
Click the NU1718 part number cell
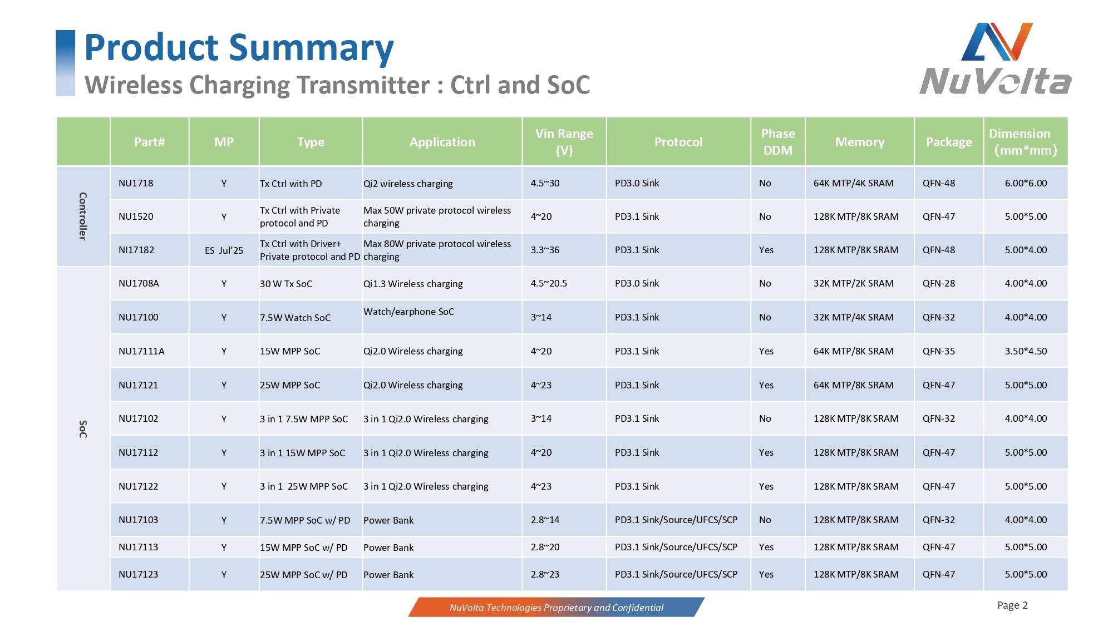coord(136,183)
